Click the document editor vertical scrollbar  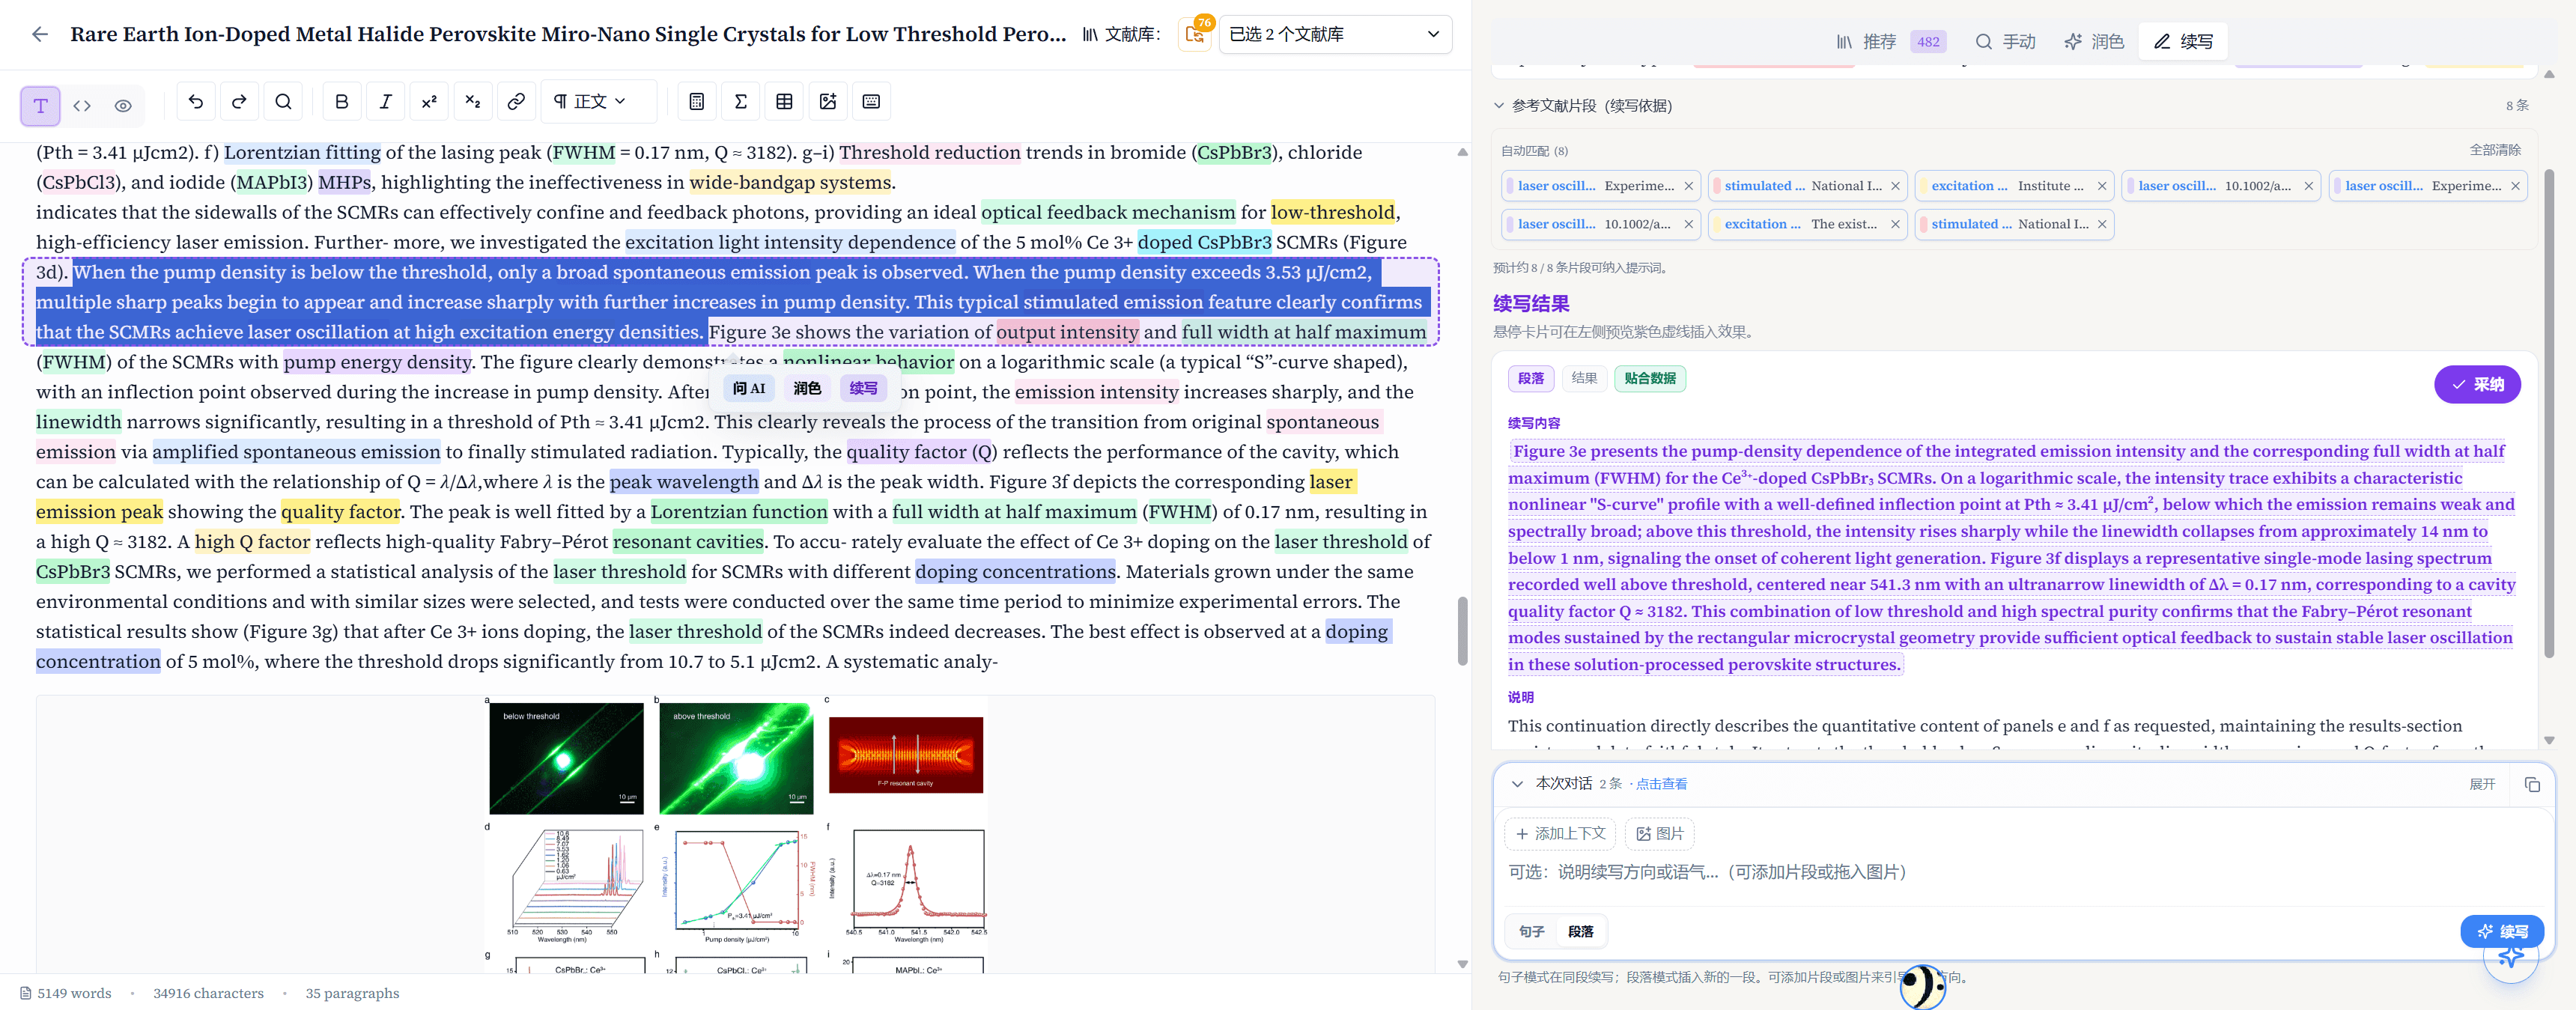[x=1462, y=630]
